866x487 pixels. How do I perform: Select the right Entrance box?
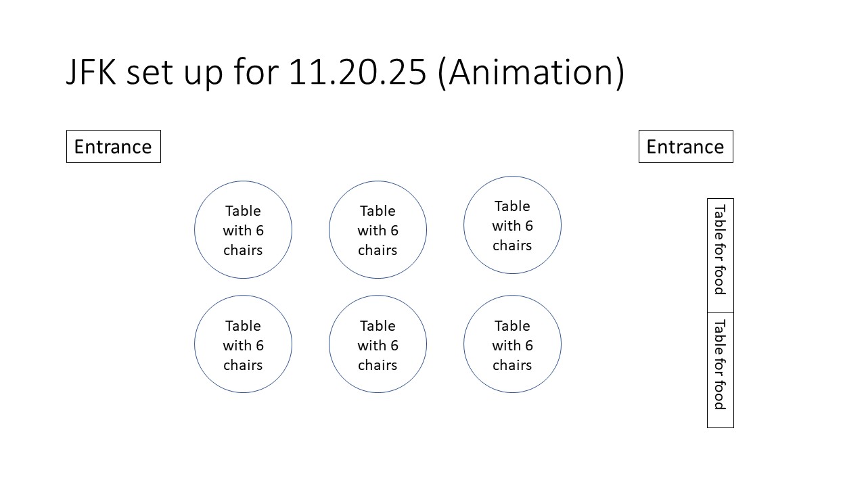tap(685, 147)
